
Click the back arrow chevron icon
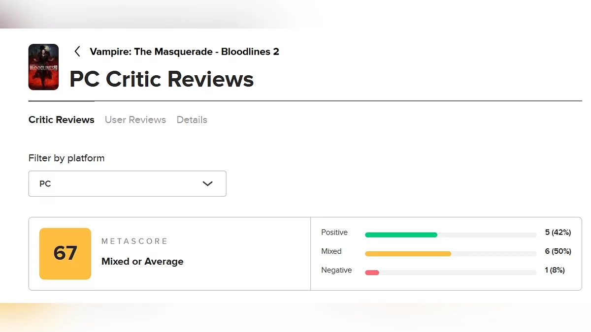[x=77, y=51]
